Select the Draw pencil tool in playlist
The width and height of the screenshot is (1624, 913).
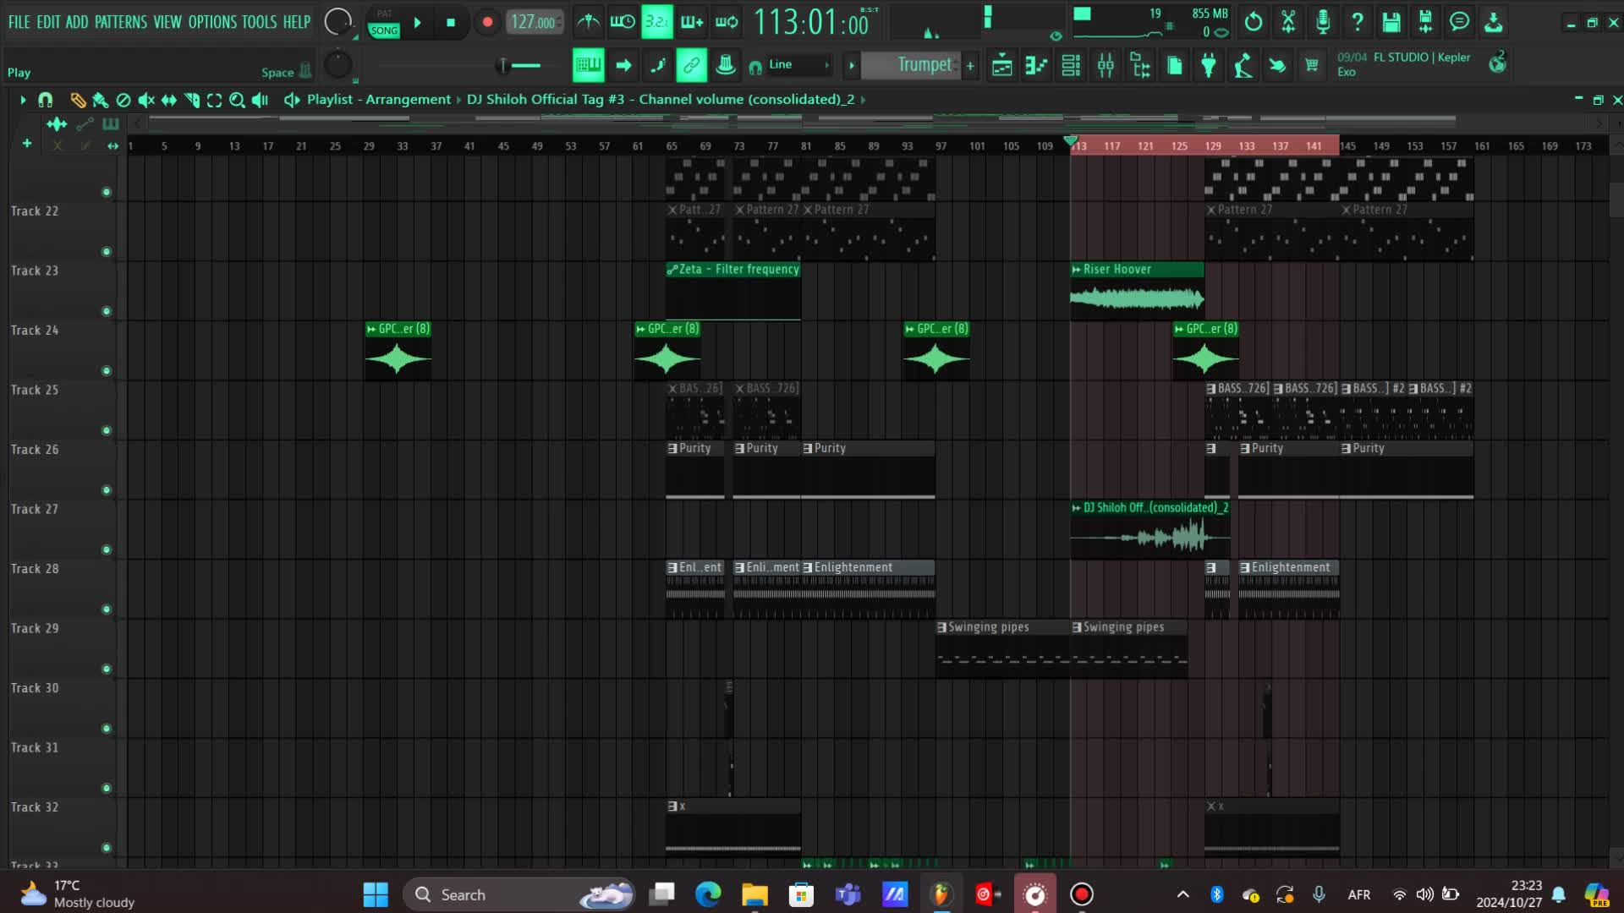[x=78, y=100]
